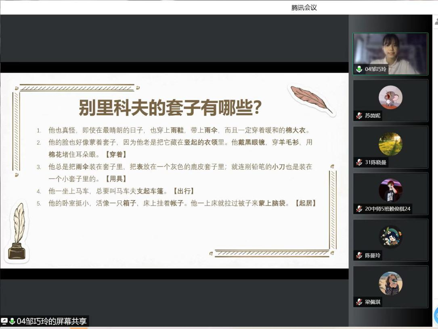Select 陈曼玲's anime character avatar
438x329 pixels.
pyautogui.click(x=390, y=237)
